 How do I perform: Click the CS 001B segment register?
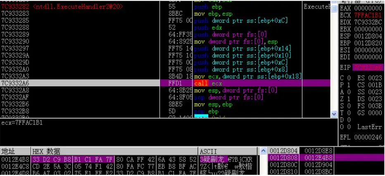tap(370, 85)
